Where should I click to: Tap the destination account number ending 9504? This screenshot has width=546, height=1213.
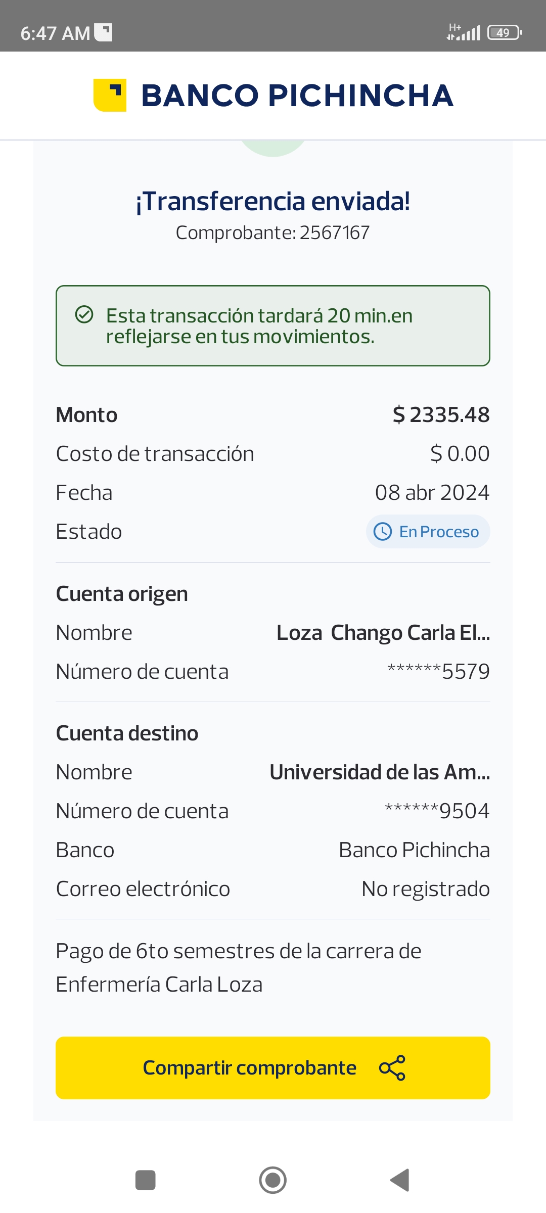tap(437, 811)
